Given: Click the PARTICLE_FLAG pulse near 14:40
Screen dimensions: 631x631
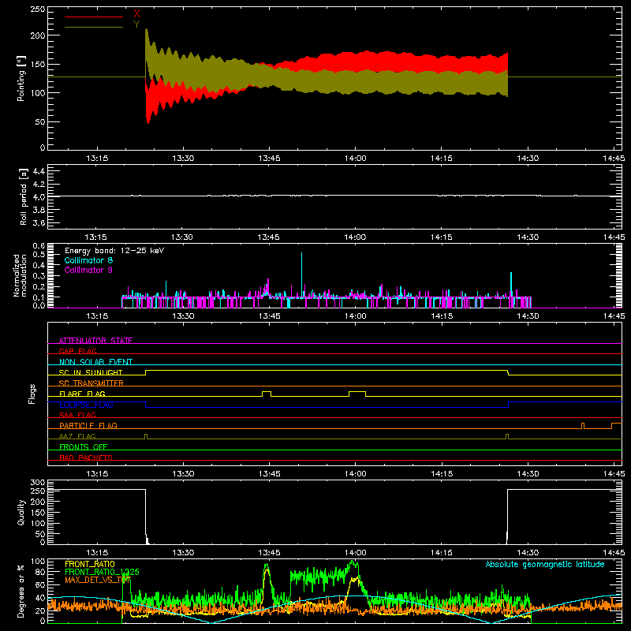Looking at the screenshot, I should point(583,426).
